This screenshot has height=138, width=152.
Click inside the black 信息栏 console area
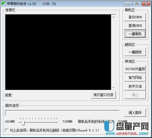[58, 52]
